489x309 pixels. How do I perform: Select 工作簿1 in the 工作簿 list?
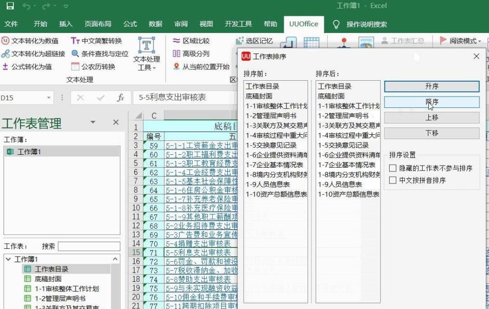(x=62, y=152)
